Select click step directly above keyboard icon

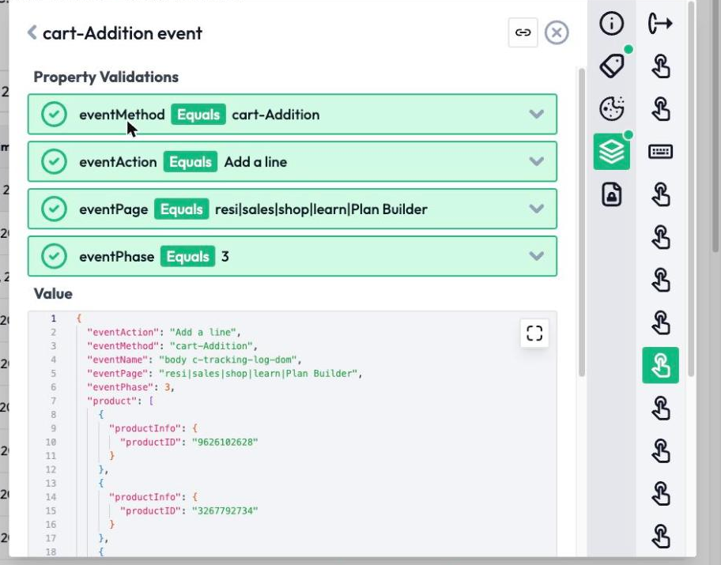pyautogui.click(x=660, y=108)
